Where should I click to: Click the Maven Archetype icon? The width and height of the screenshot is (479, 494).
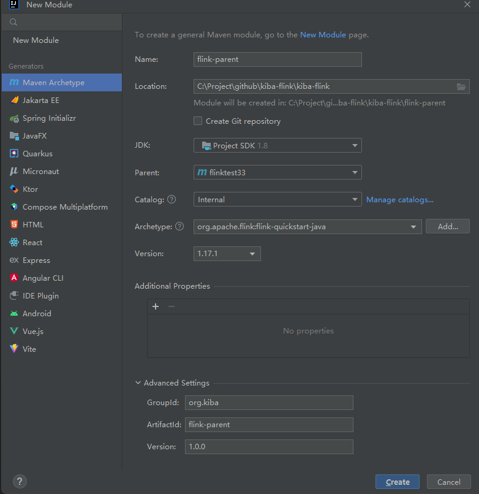[x=14, y=82]
